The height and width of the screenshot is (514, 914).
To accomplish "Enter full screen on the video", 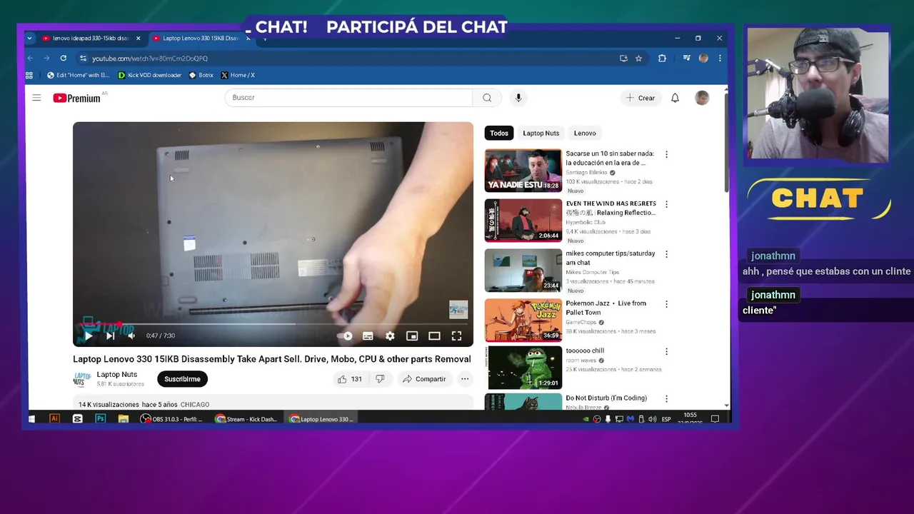I will coord(456,336).
